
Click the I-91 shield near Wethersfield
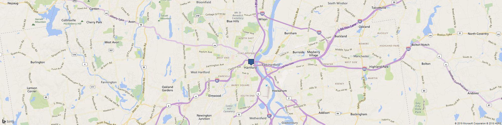coord(269,116)
